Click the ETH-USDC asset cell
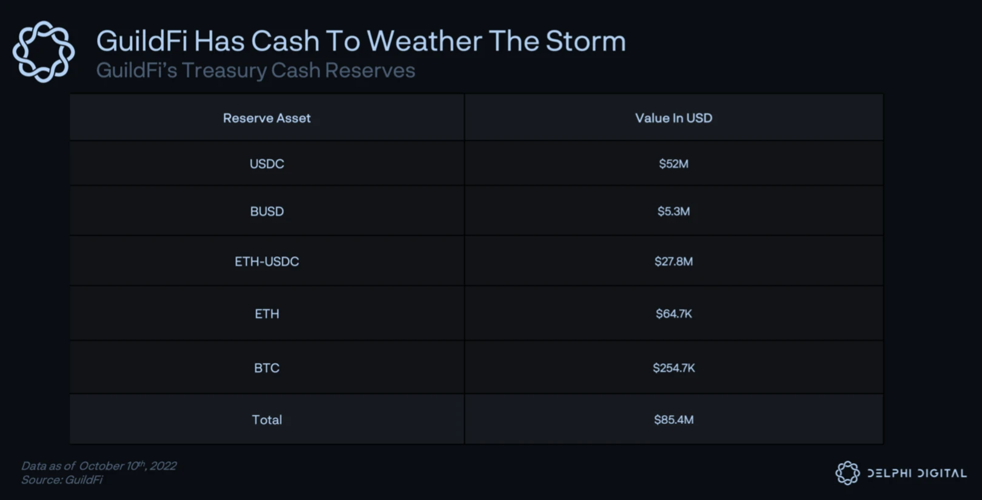Screen dimensions: 982x500 [267, 262]
